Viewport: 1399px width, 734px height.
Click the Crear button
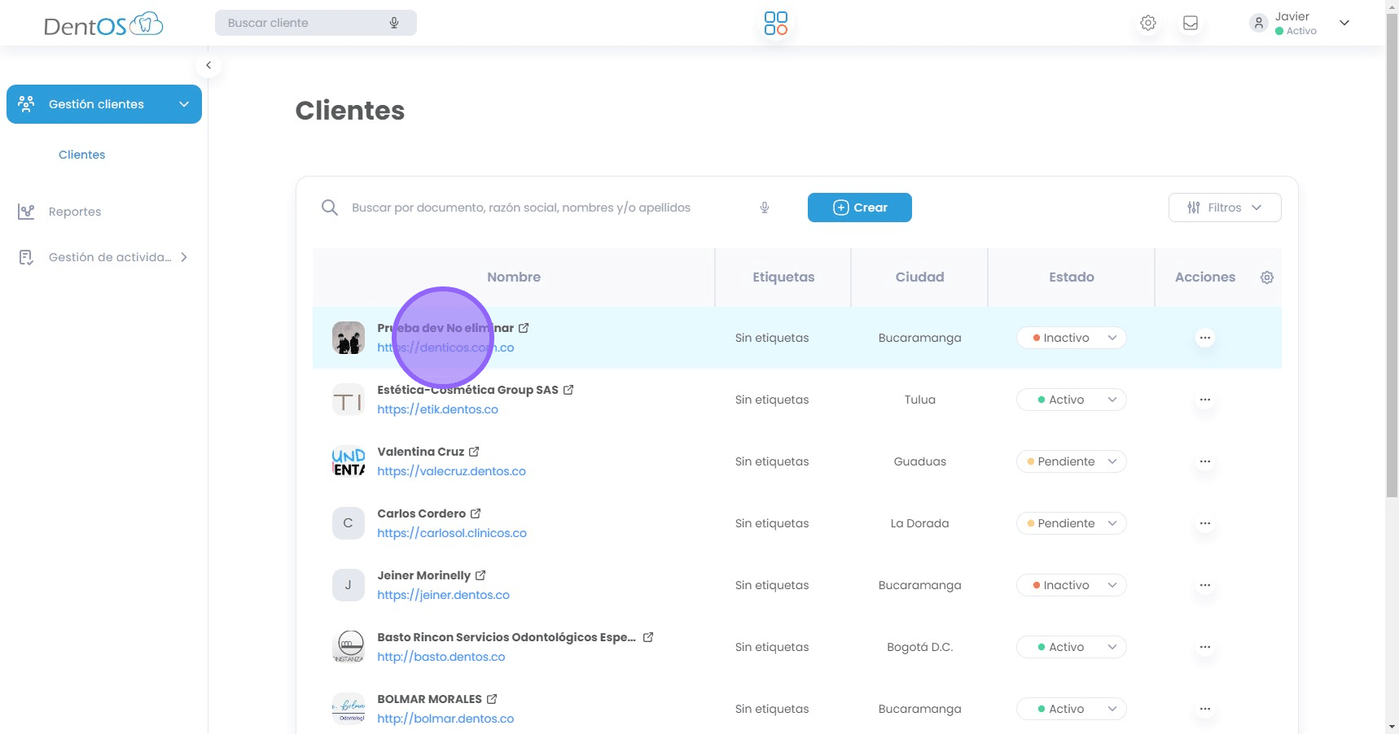859,208
